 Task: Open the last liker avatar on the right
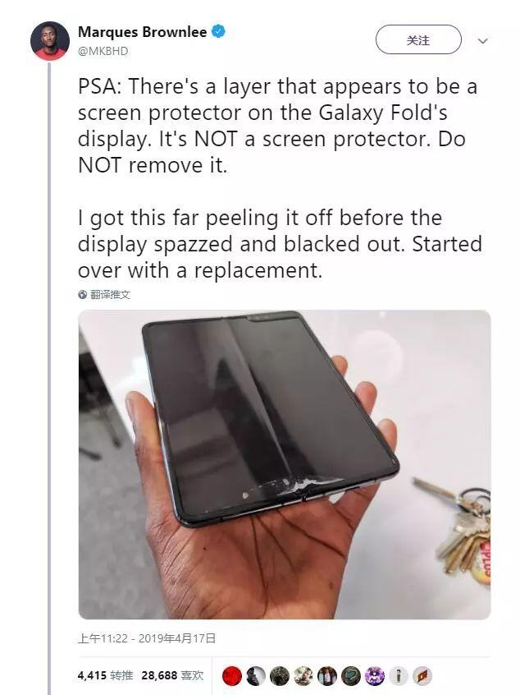422,676
